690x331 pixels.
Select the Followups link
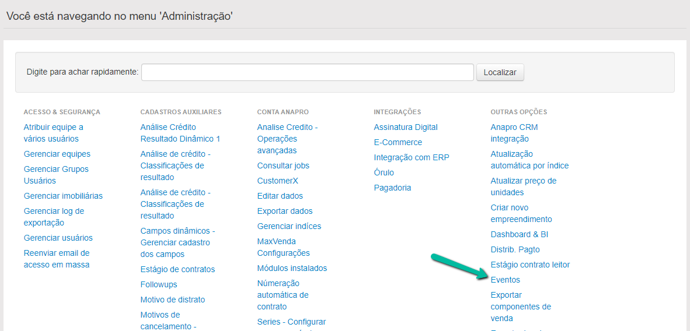(159, 284)
